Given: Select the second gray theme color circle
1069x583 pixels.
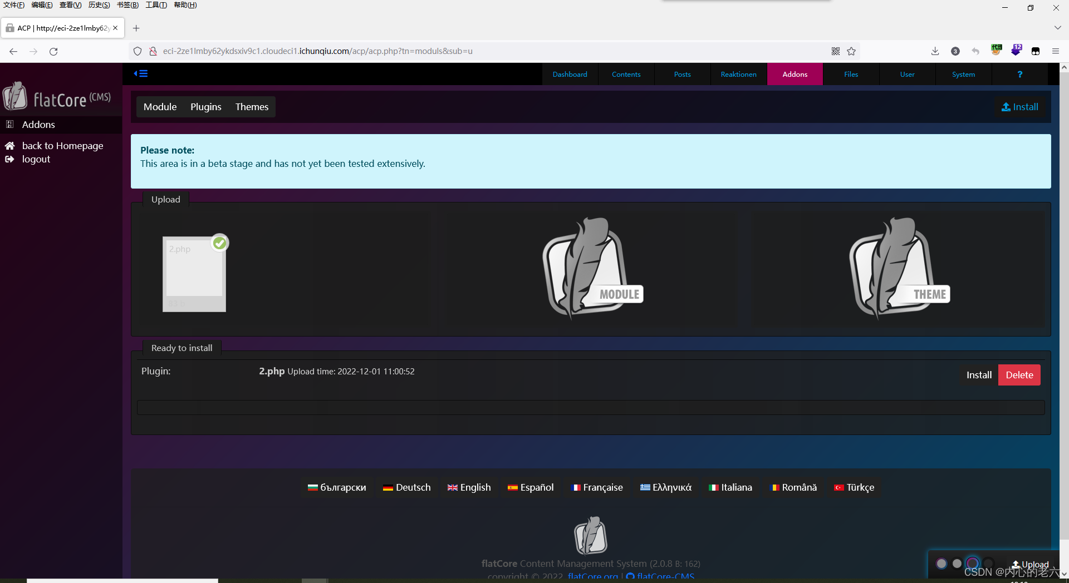Looking at the screenshot, I should point(957,564).
